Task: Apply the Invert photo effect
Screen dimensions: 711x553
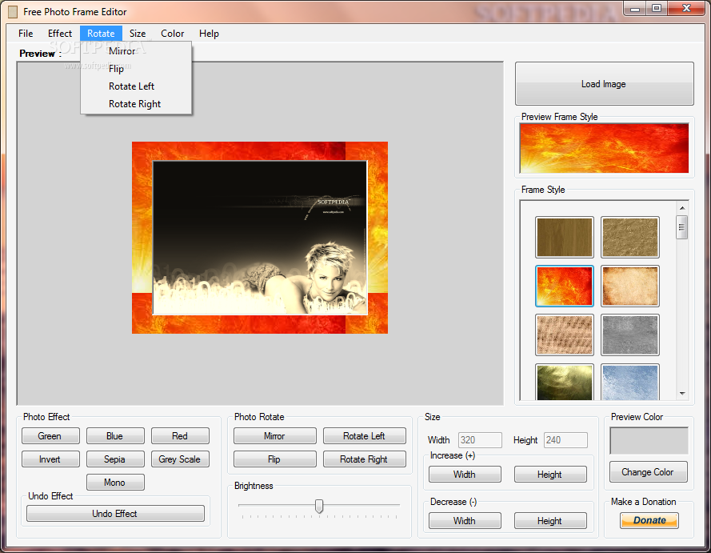Action: 50,459
